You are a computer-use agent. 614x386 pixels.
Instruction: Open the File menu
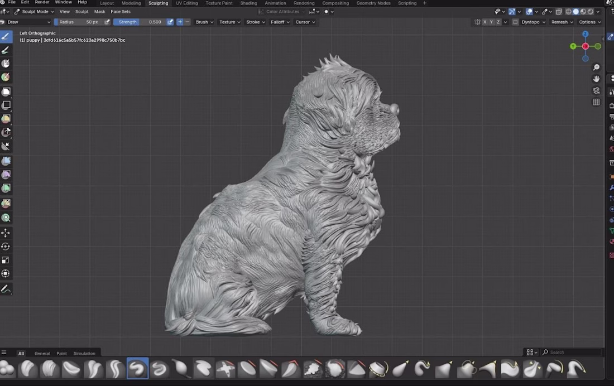[12, 2]
